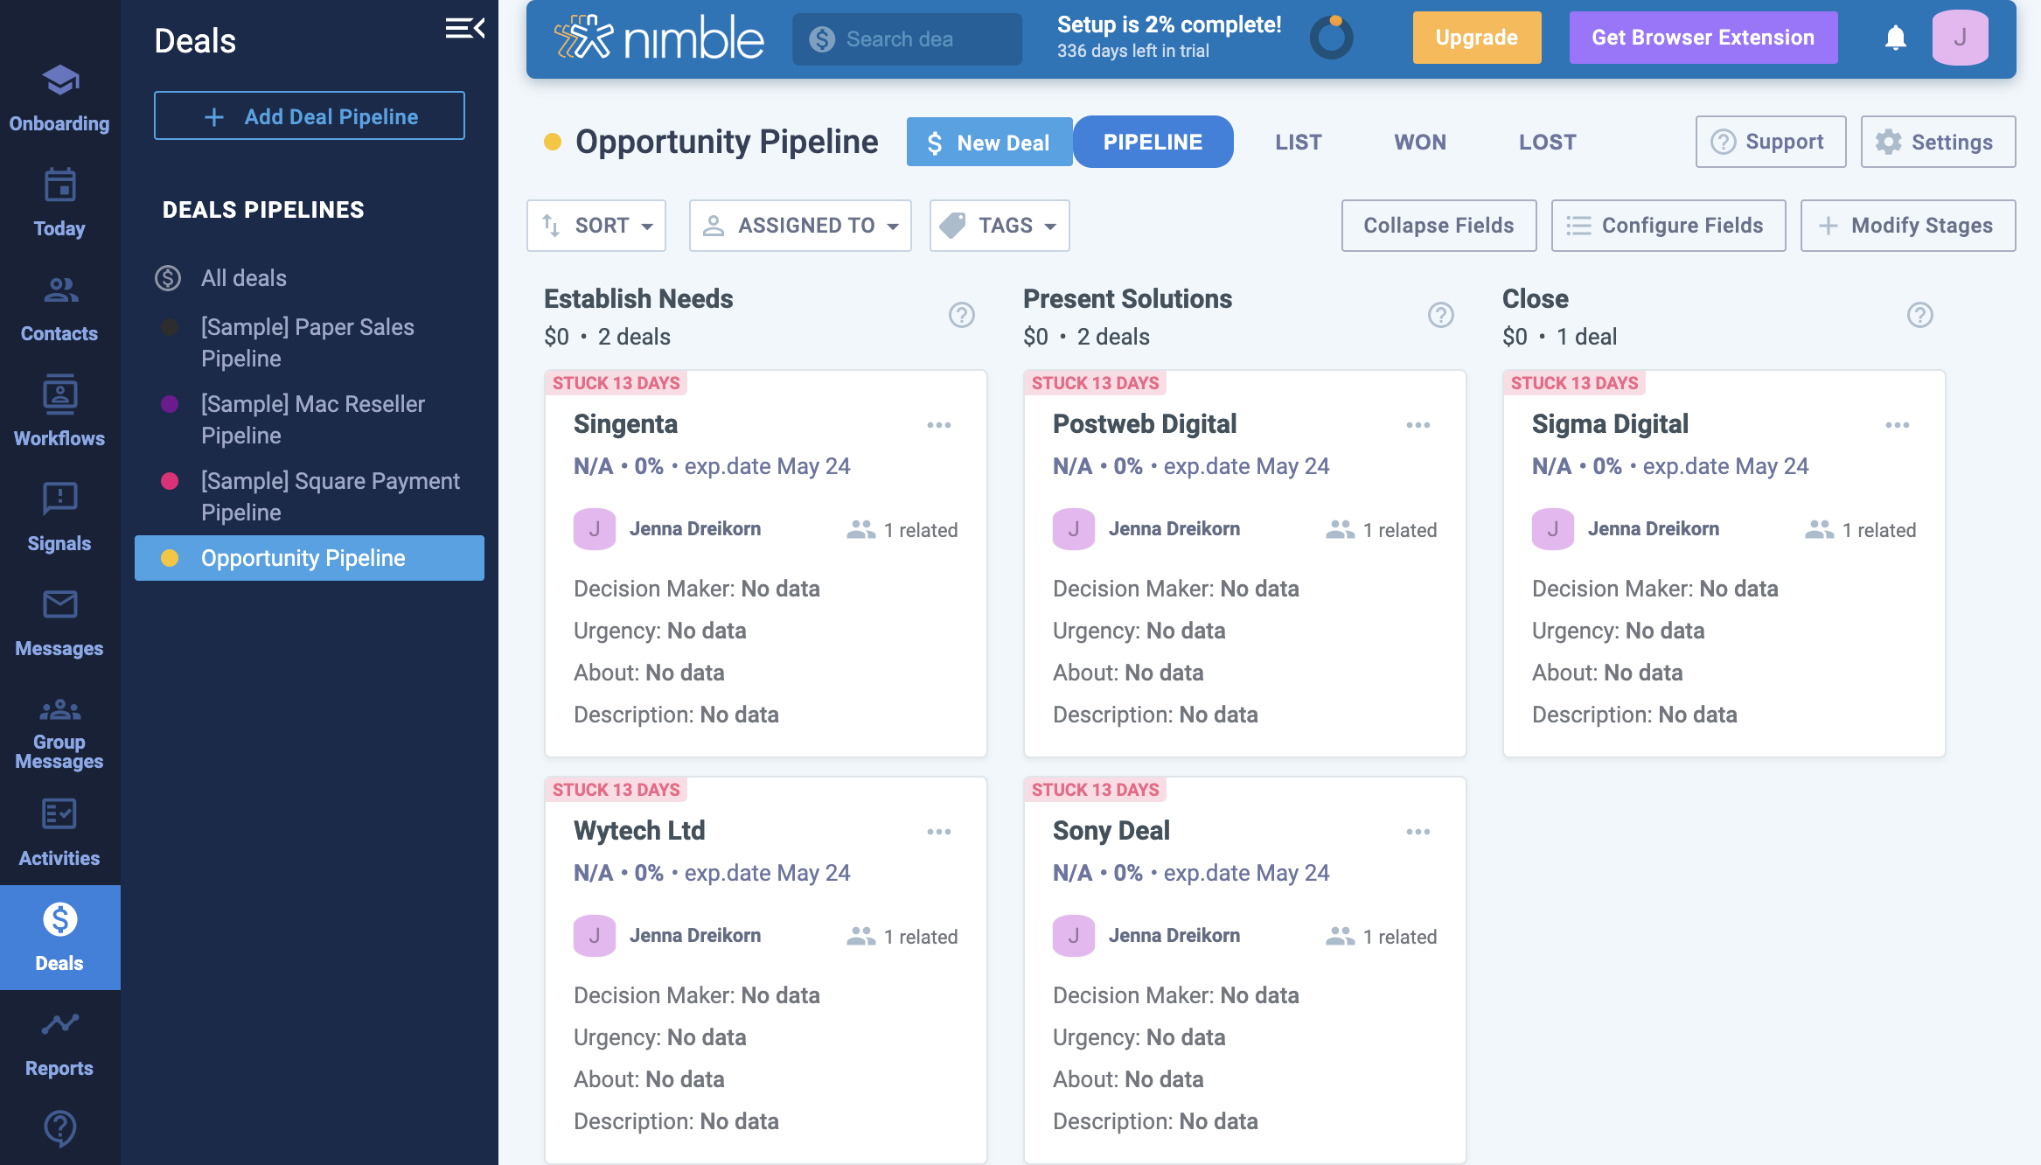This screenshot has height=1165, width=2041.
Task: Select the [Sample] Square Payment Pipeline
Action: 330,497
